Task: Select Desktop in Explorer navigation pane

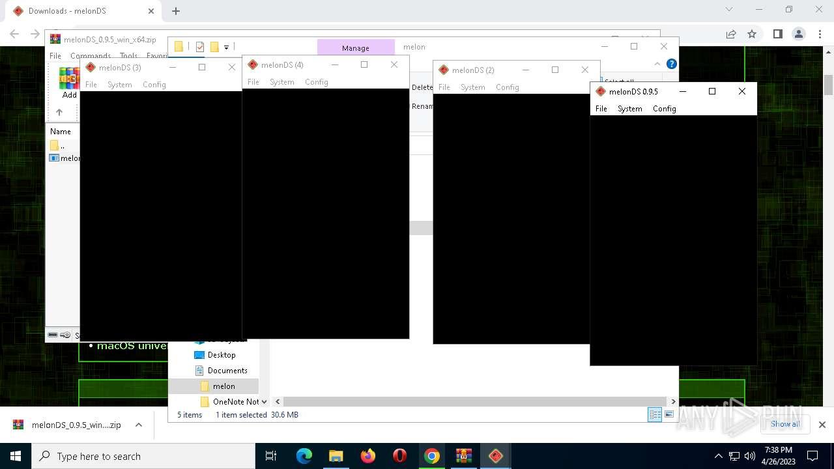Action: 222,355
